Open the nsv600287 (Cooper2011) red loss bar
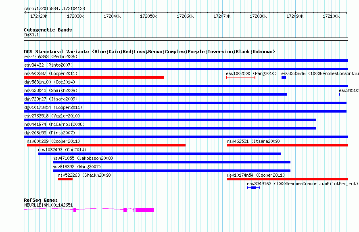Screen dimensions: 359x232 click(94, 77)
